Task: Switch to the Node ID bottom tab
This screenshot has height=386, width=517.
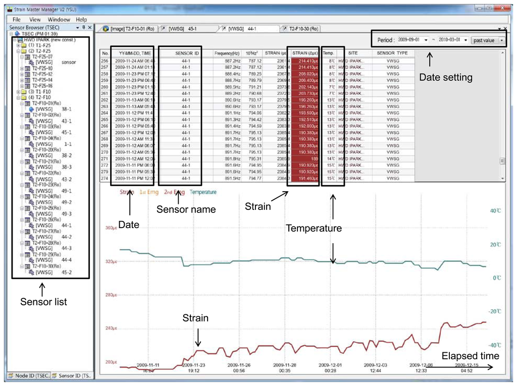Action: click(29, 376)
